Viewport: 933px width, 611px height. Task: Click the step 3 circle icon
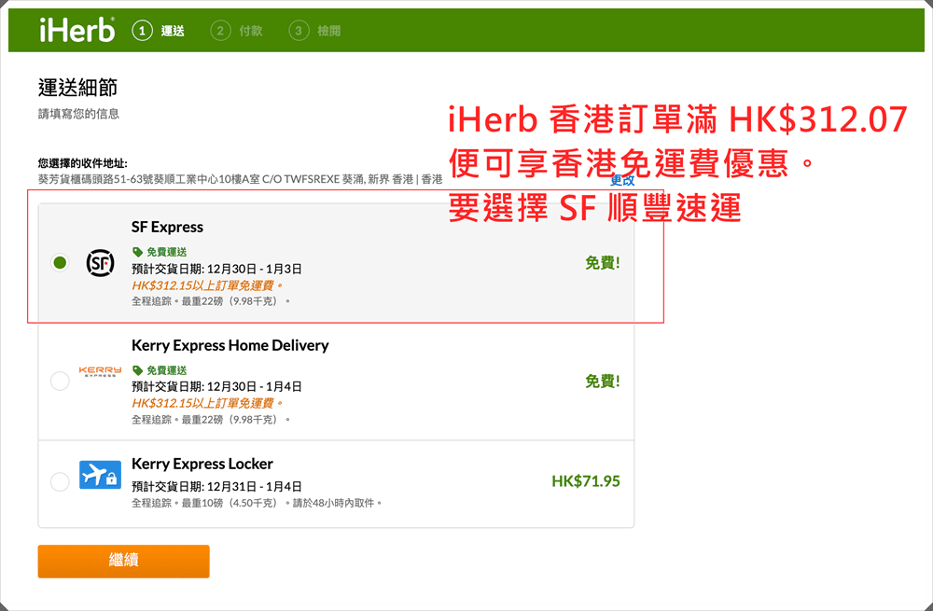[x=299, y=31]
